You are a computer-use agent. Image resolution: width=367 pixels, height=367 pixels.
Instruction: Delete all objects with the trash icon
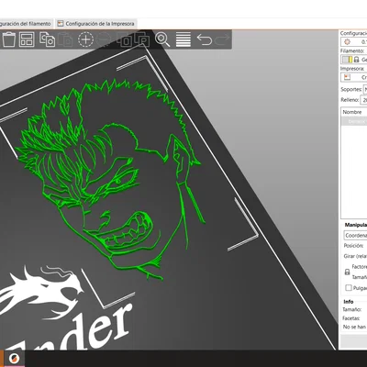(9, 39)
